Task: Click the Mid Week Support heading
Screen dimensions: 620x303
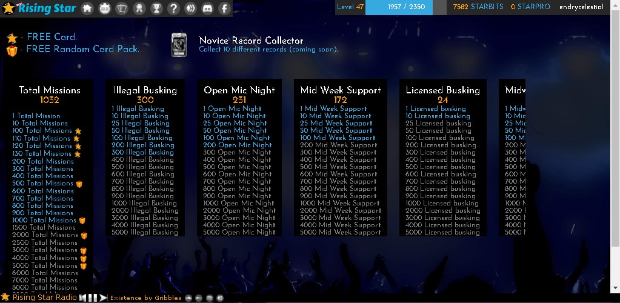Action: (x=341, y=90)
